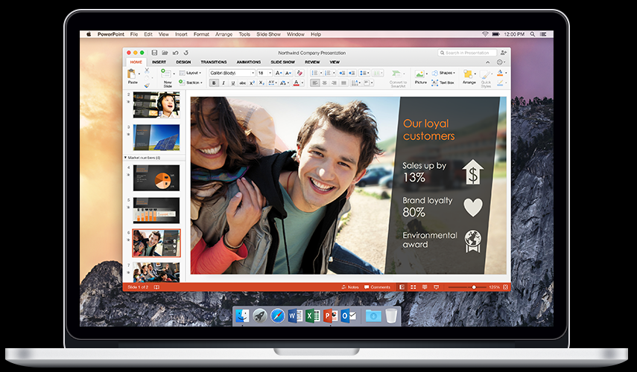Insert a New Slide
Image resolution: width=637 pixels, height=372 pixels.
point(167,77)
